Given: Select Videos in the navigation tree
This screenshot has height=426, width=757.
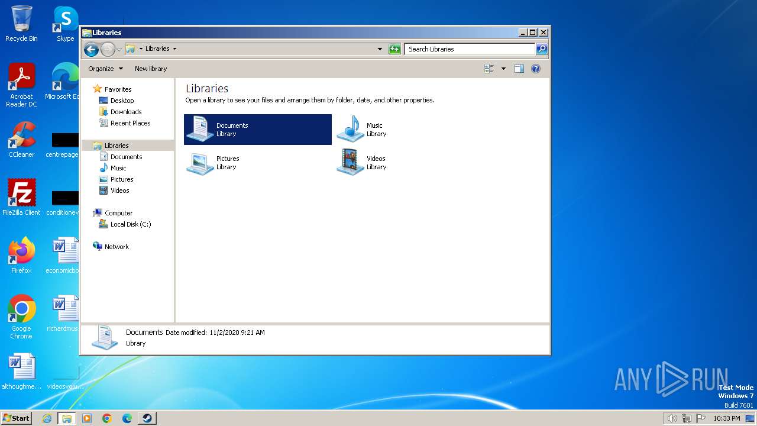Looking at the screenshot, I should (119, 191).
